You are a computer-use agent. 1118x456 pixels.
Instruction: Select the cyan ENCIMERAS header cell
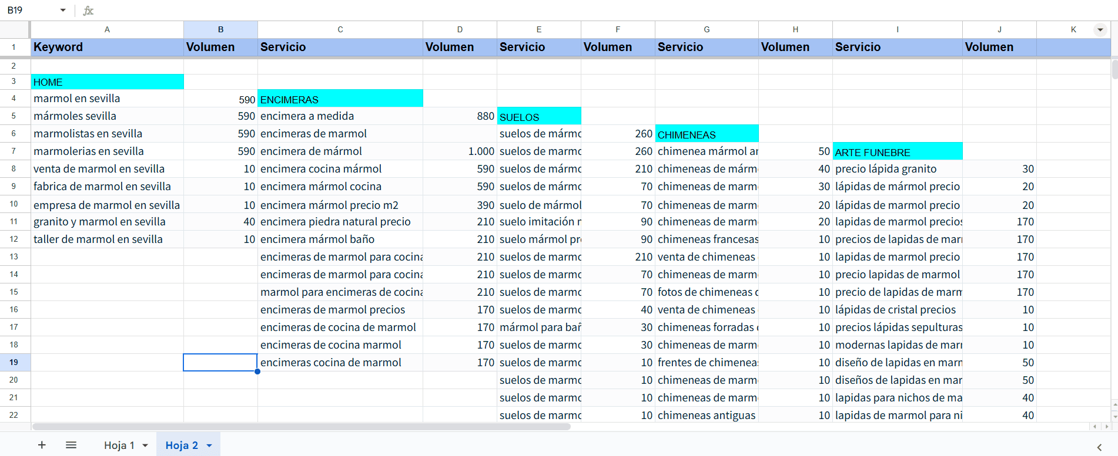340,99
